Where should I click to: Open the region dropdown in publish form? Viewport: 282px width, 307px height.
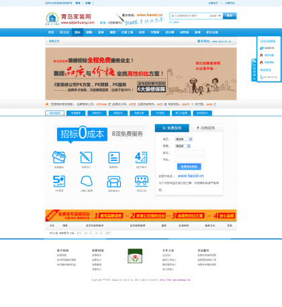click(184, 139)
